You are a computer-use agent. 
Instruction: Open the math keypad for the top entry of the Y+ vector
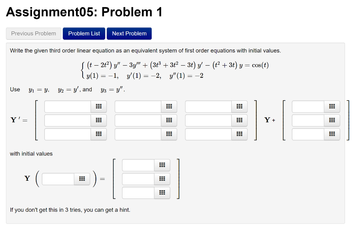(x=332, y=106)
